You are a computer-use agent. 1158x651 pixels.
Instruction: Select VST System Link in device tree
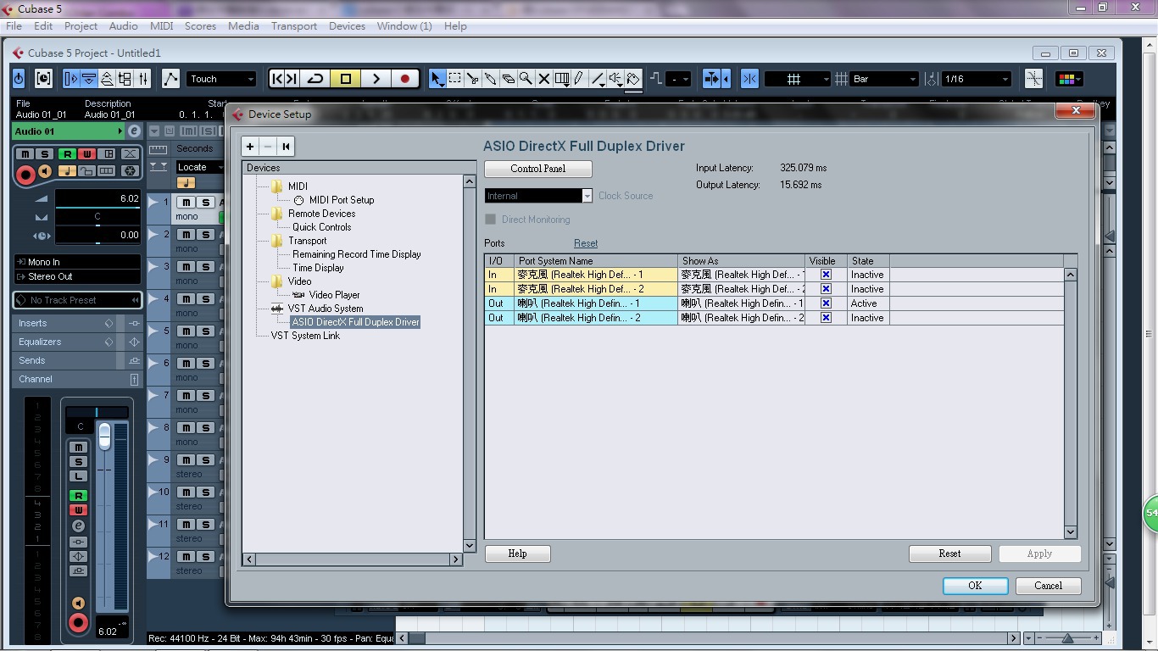pos(305,336)
